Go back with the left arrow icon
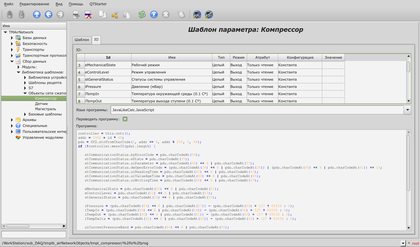 pyautogui.click(x=49, y=14)
